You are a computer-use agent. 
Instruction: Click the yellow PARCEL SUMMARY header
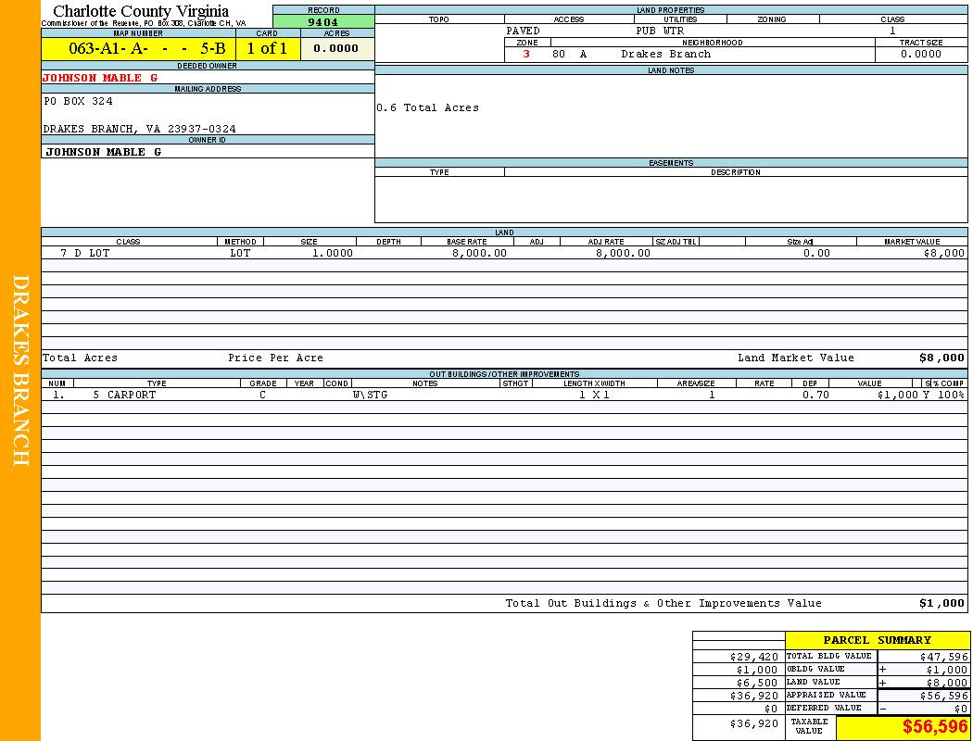coord(877,640)
